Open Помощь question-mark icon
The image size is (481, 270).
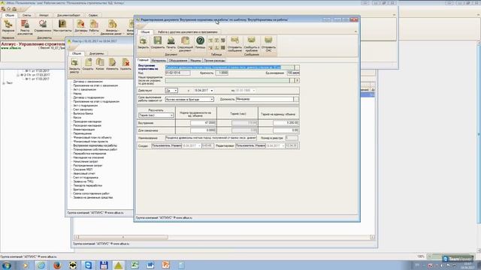(x=200, y=43)
